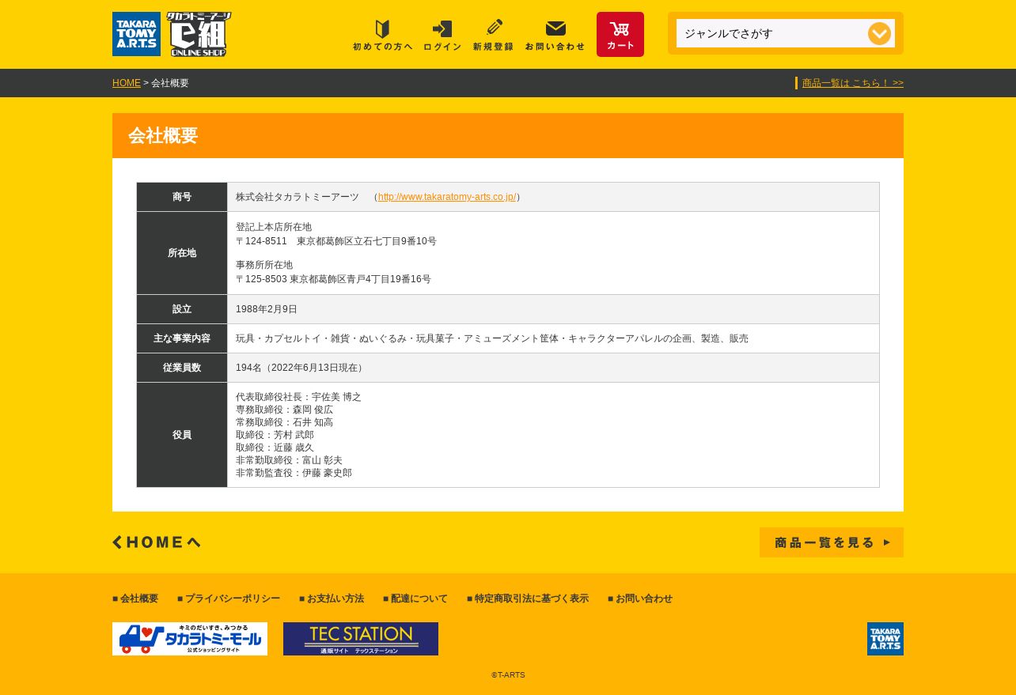This screenshot has width=1016, height=695.
Task: Select the 商号 table header cell
Action: click(182, 197)
